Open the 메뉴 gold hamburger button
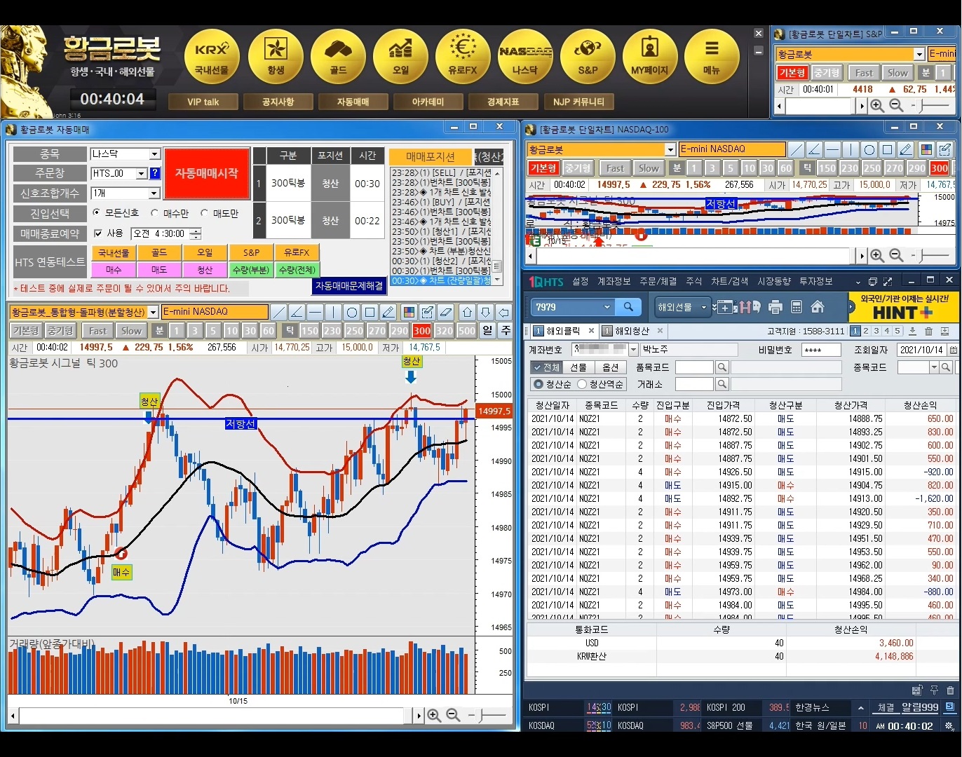 712,58
